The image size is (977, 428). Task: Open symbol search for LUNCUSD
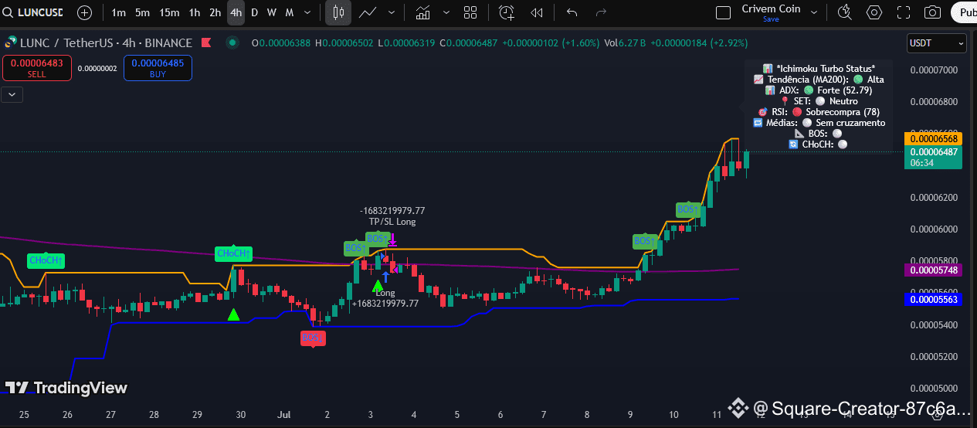tap(35, 12)
